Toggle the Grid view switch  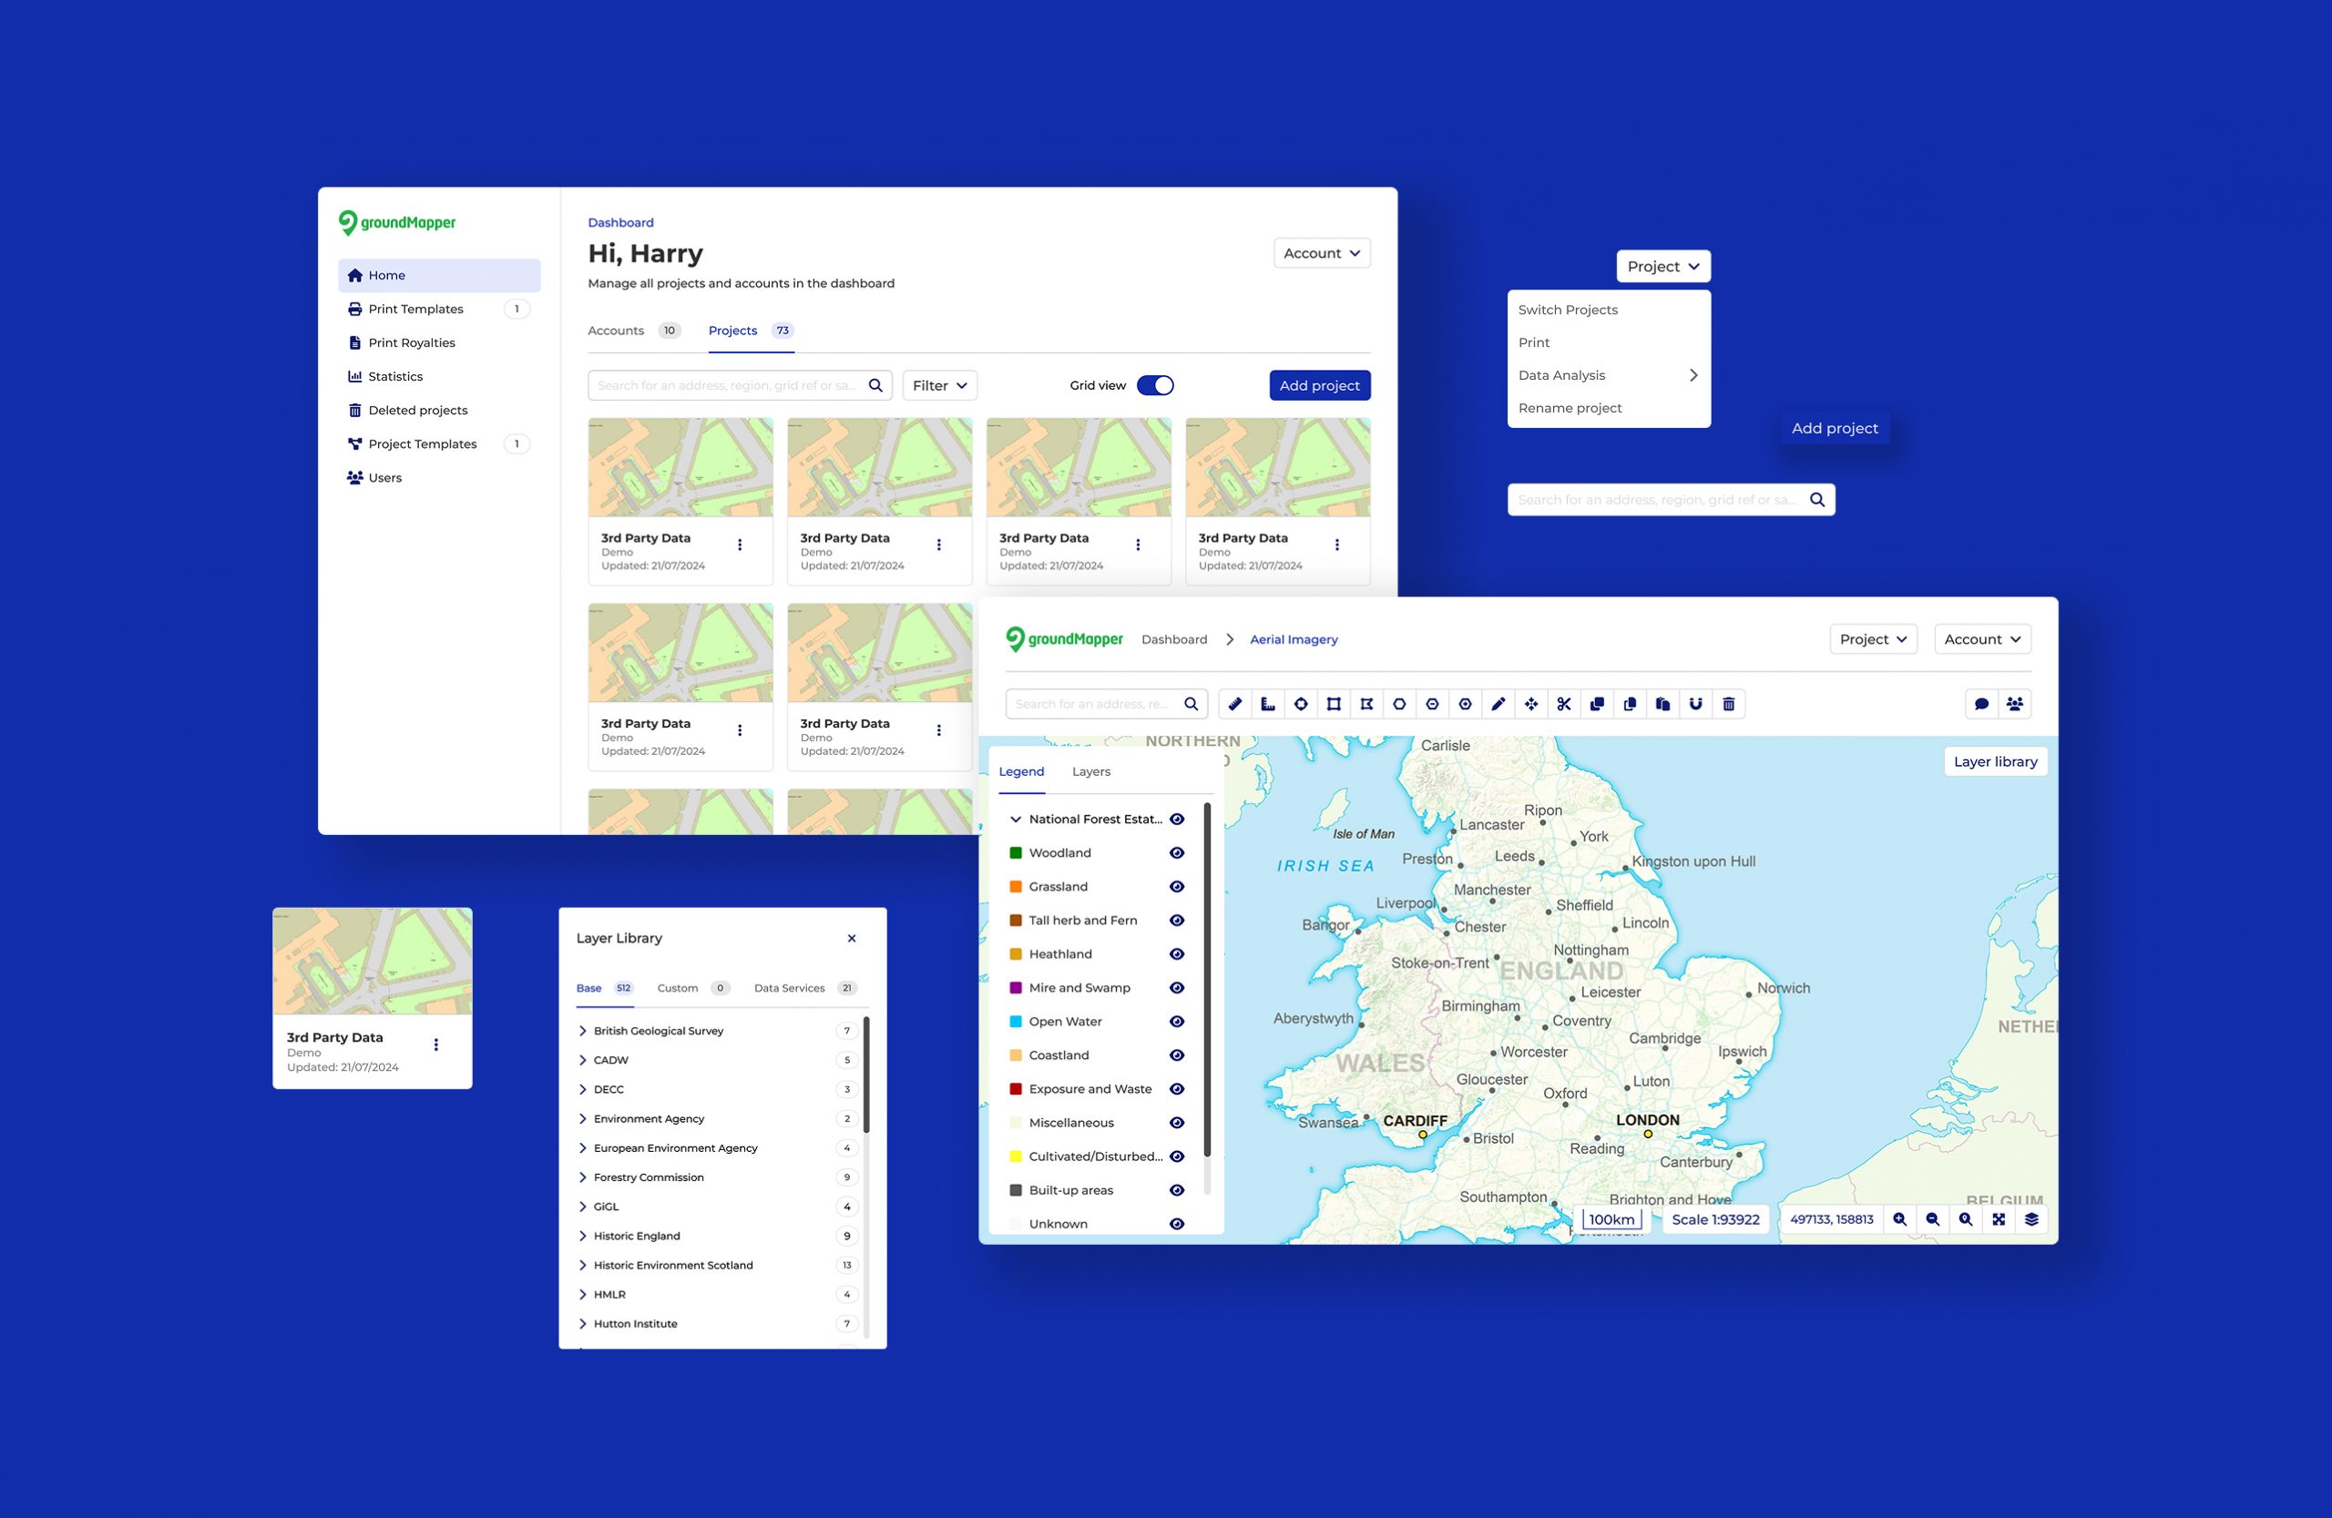(1155, 386)
